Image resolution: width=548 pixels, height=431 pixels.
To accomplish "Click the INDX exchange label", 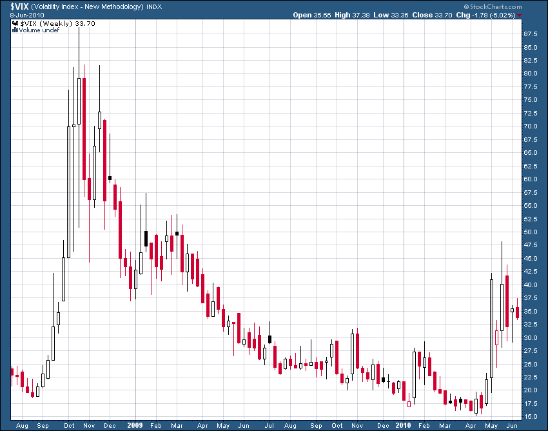I will click(x=154, y=6).
